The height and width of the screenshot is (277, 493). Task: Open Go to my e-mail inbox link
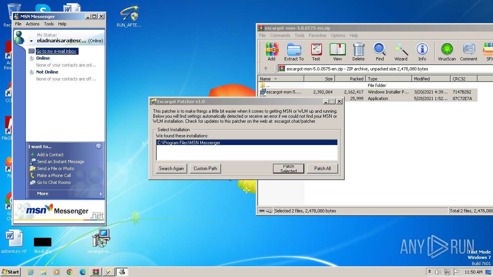[56, 51]
